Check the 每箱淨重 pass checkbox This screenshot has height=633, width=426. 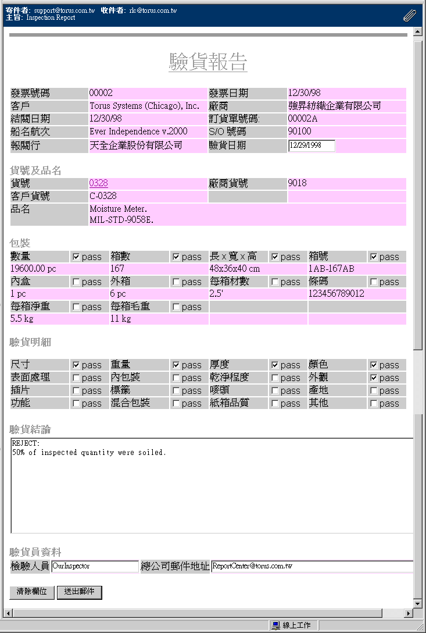click(x=76, y=307)
